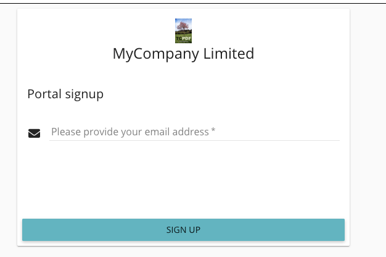Click the word "MyCompany" in the title
Image resolution: width=386 pixels, height=257 pixels.
point(157,54)
